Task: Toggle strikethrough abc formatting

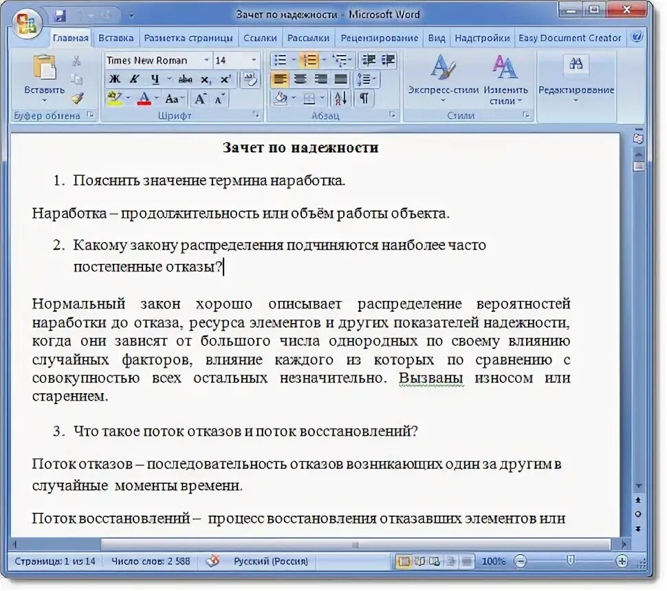Action: (x=185, y=79)
